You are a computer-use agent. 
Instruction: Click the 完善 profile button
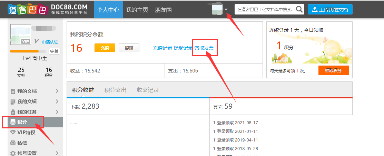(55, 51)
